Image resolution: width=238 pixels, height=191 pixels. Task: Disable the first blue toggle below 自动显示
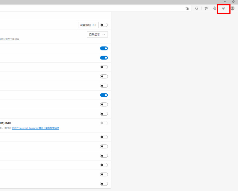(x=104, y=48)
